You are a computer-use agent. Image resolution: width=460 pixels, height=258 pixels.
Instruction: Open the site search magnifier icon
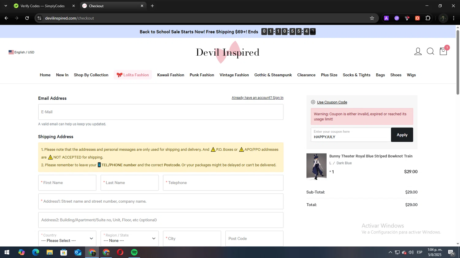[430, 51]
